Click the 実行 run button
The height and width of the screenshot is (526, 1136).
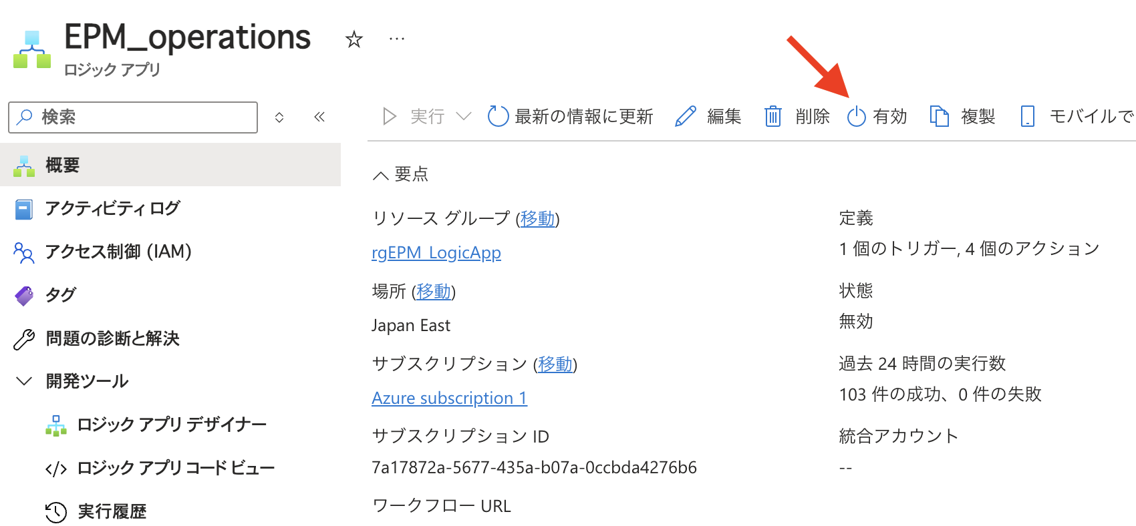click(413, 117)
